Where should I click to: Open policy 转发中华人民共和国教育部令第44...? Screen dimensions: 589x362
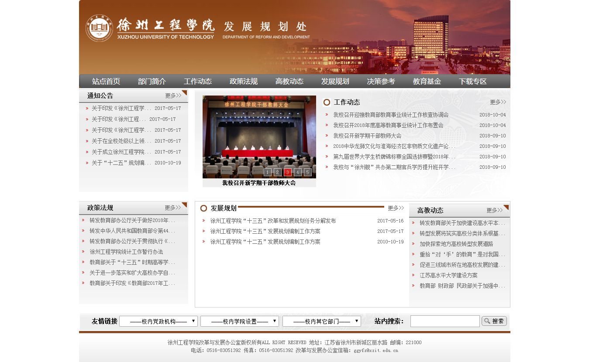132,231
